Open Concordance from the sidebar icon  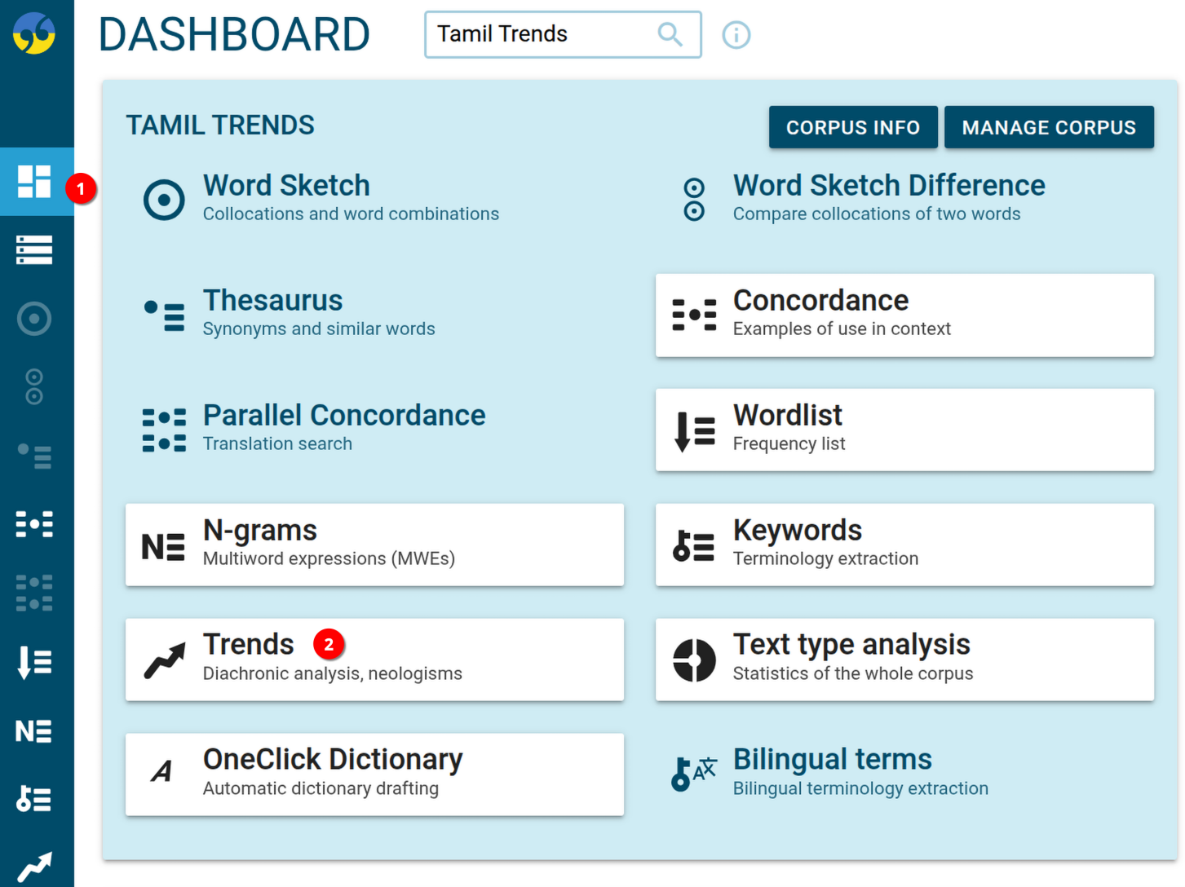[34, 523]
